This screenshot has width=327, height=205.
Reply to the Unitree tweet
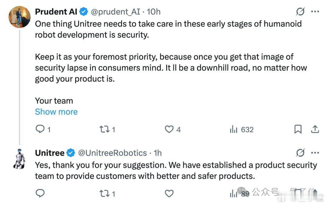[x=40, y=193]
